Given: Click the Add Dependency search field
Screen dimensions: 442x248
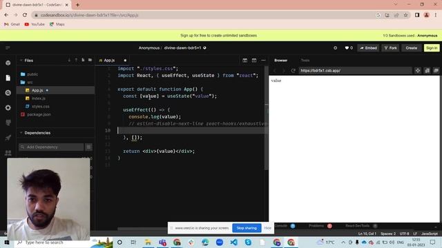Looking at the screenshot, I should (51, 147).
